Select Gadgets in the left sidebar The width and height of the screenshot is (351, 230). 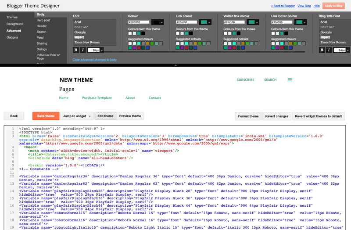tap(12, 37)
